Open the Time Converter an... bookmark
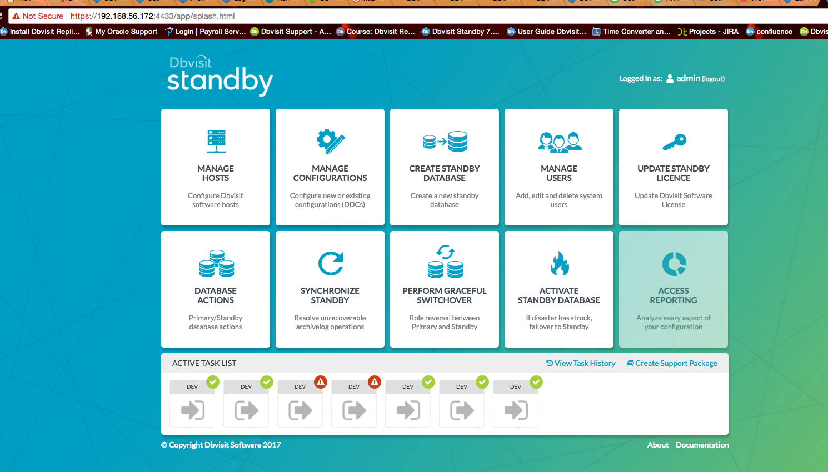 pyautogui.click(x=632, y=32)
